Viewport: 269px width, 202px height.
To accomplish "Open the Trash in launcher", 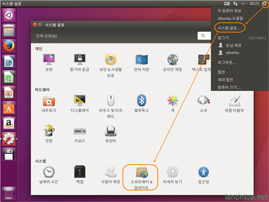I will [9, 193].
